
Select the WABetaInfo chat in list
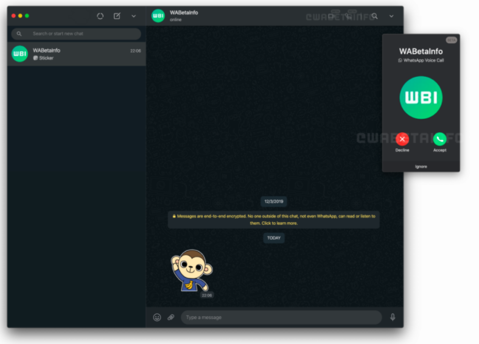pos(76,54)
